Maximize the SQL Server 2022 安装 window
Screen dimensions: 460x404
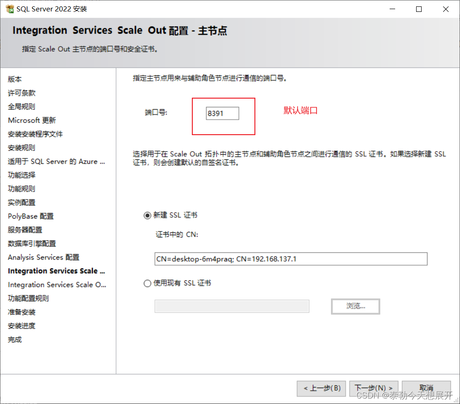(x=419, y=9)
